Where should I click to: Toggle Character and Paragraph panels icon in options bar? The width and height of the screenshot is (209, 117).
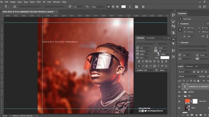tap(137, 6)
